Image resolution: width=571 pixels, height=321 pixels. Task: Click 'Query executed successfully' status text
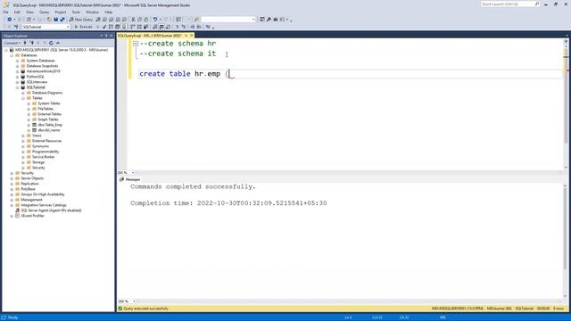pos(145,309)
